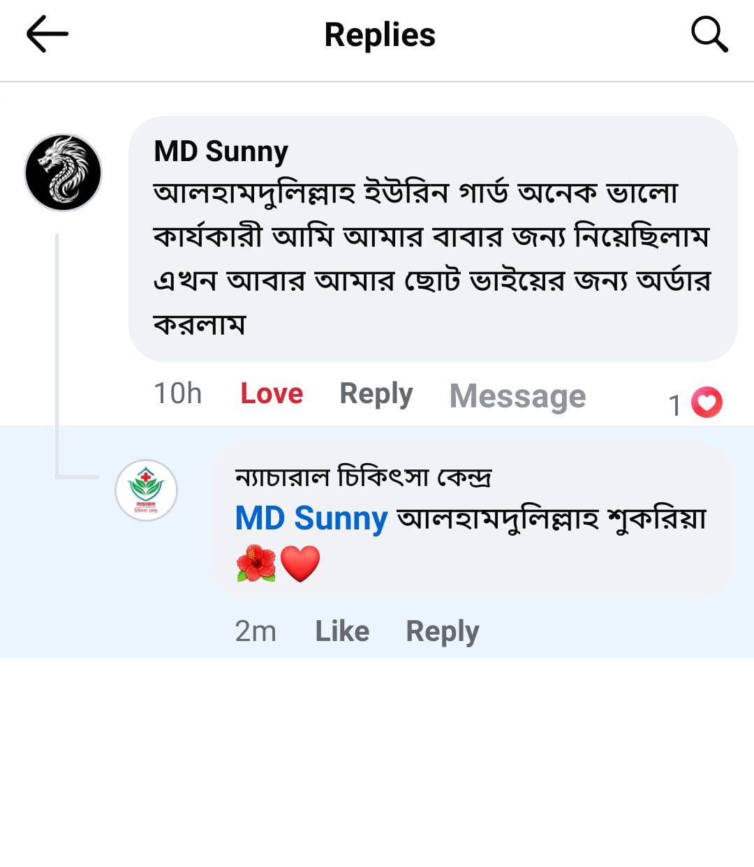Image resolution: width=754 pixels, height=867 pixels.
Task: Open the ন্যাচারাল চিকিৎসা কেন্দ্র page name
Action: 363,477
